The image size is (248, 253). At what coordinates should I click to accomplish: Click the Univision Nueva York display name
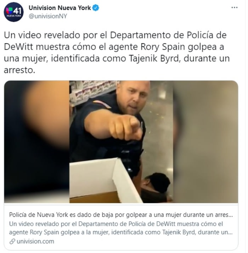60,8
